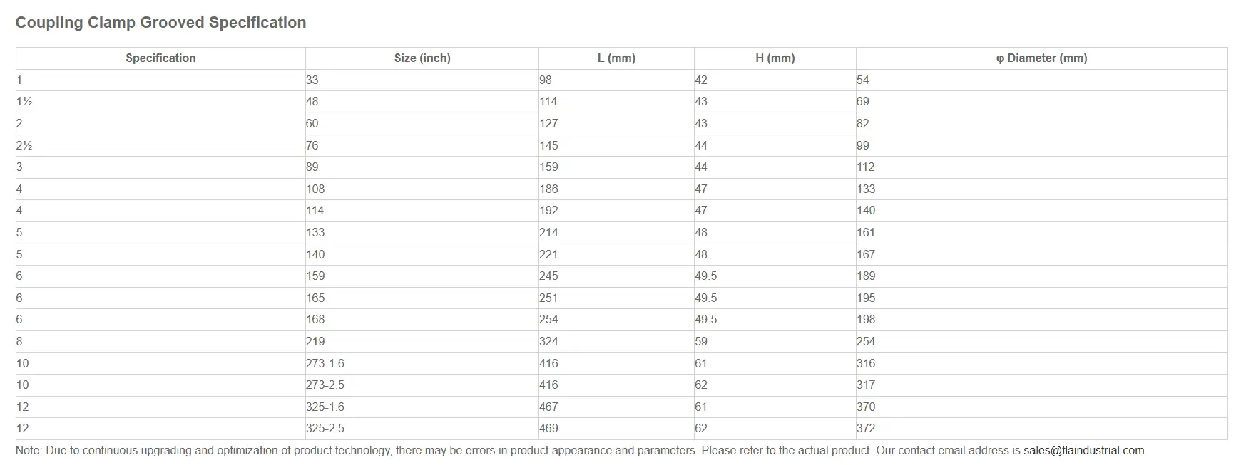This screenshot has height=465, width=1241.
Task: Click the sales@flaindustrial.com email link
Action: pyautogui.click(x=1083, y=451)
